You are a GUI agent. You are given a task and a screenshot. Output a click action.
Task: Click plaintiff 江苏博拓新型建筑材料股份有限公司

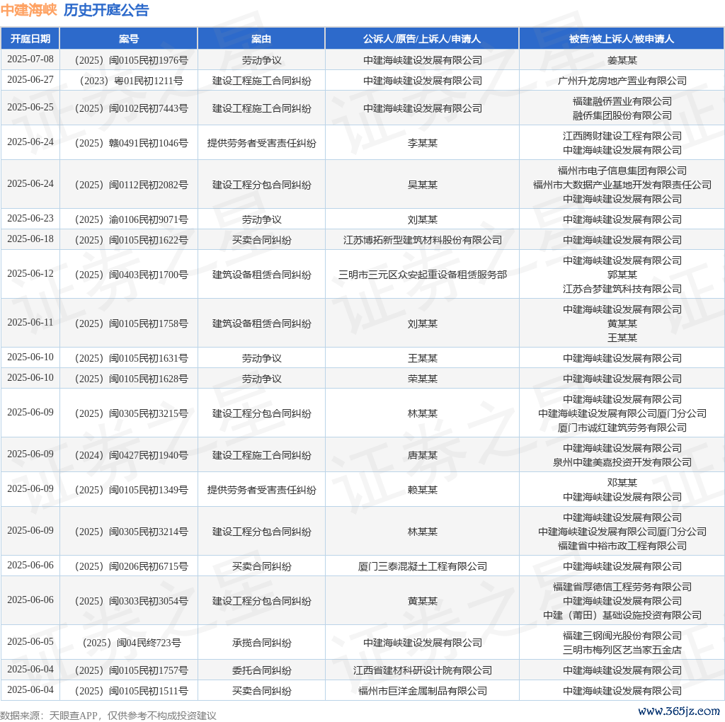[422, 240]
